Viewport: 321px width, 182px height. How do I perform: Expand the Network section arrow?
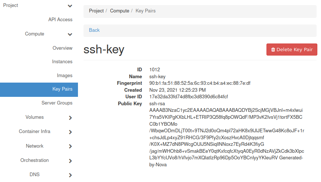point(70,147)
